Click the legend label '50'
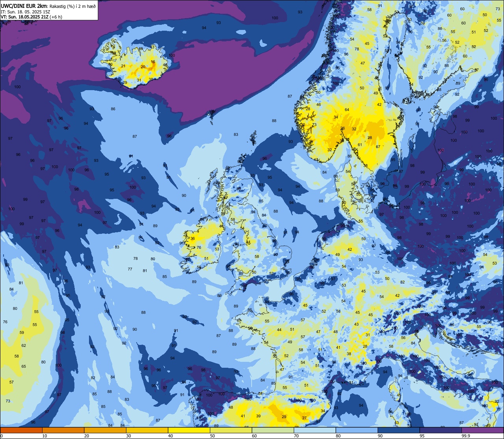This screenshot has width=504, height=439. [212, 436]
